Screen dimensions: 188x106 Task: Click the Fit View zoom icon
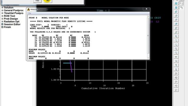(x=176, y=36)
